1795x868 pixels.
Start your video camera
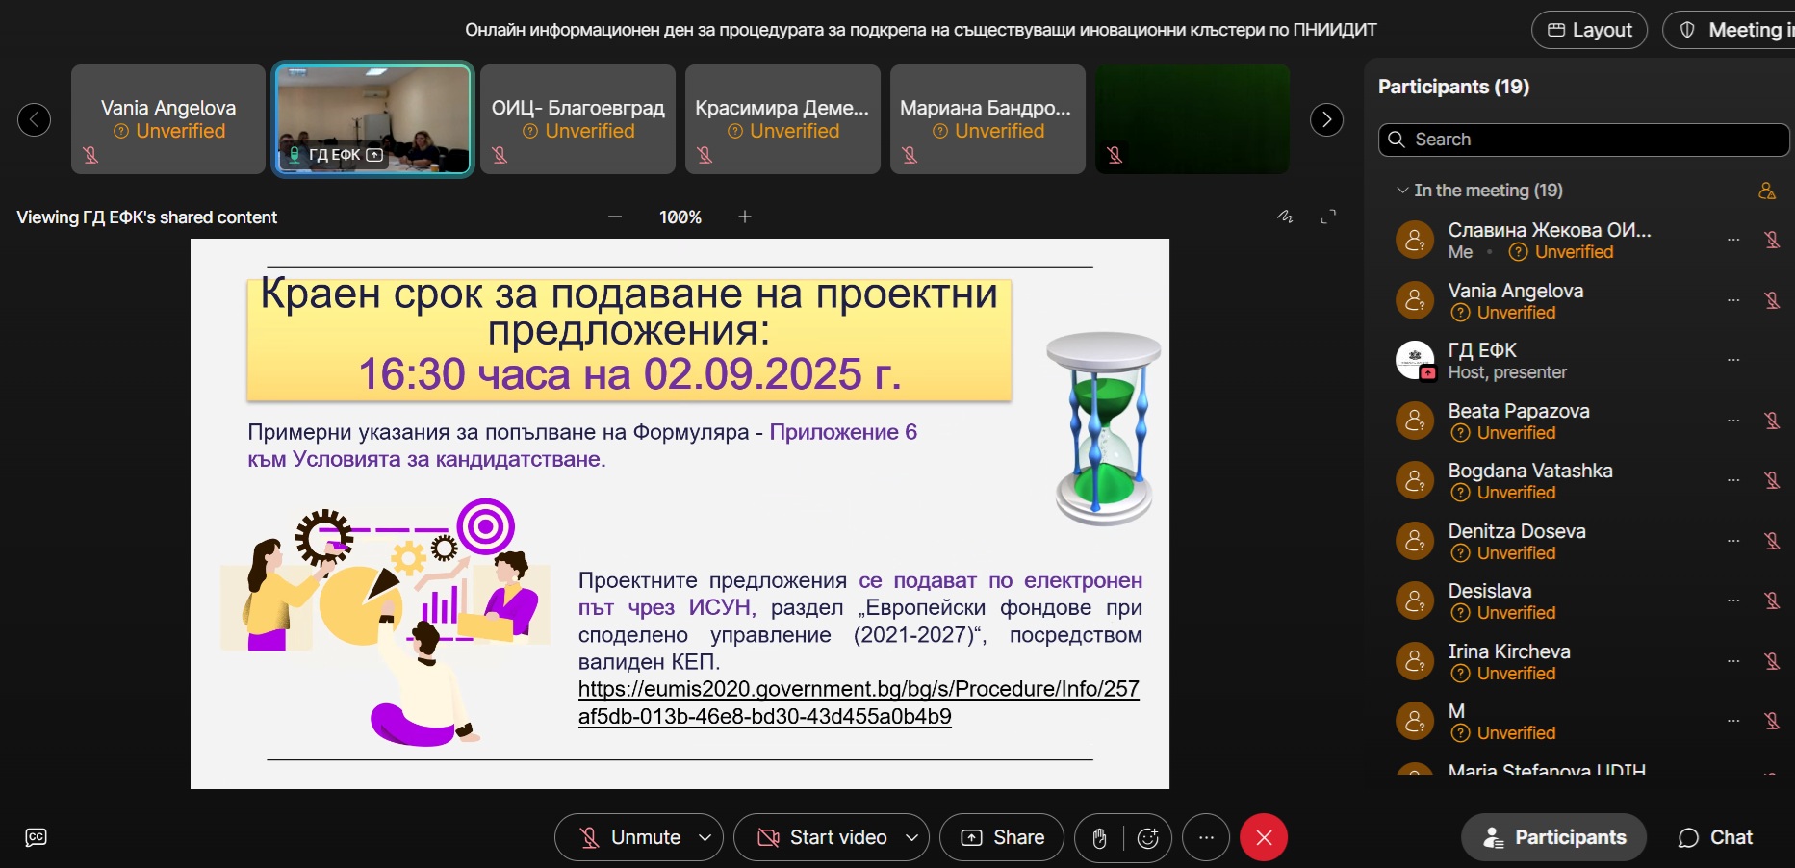822,837
